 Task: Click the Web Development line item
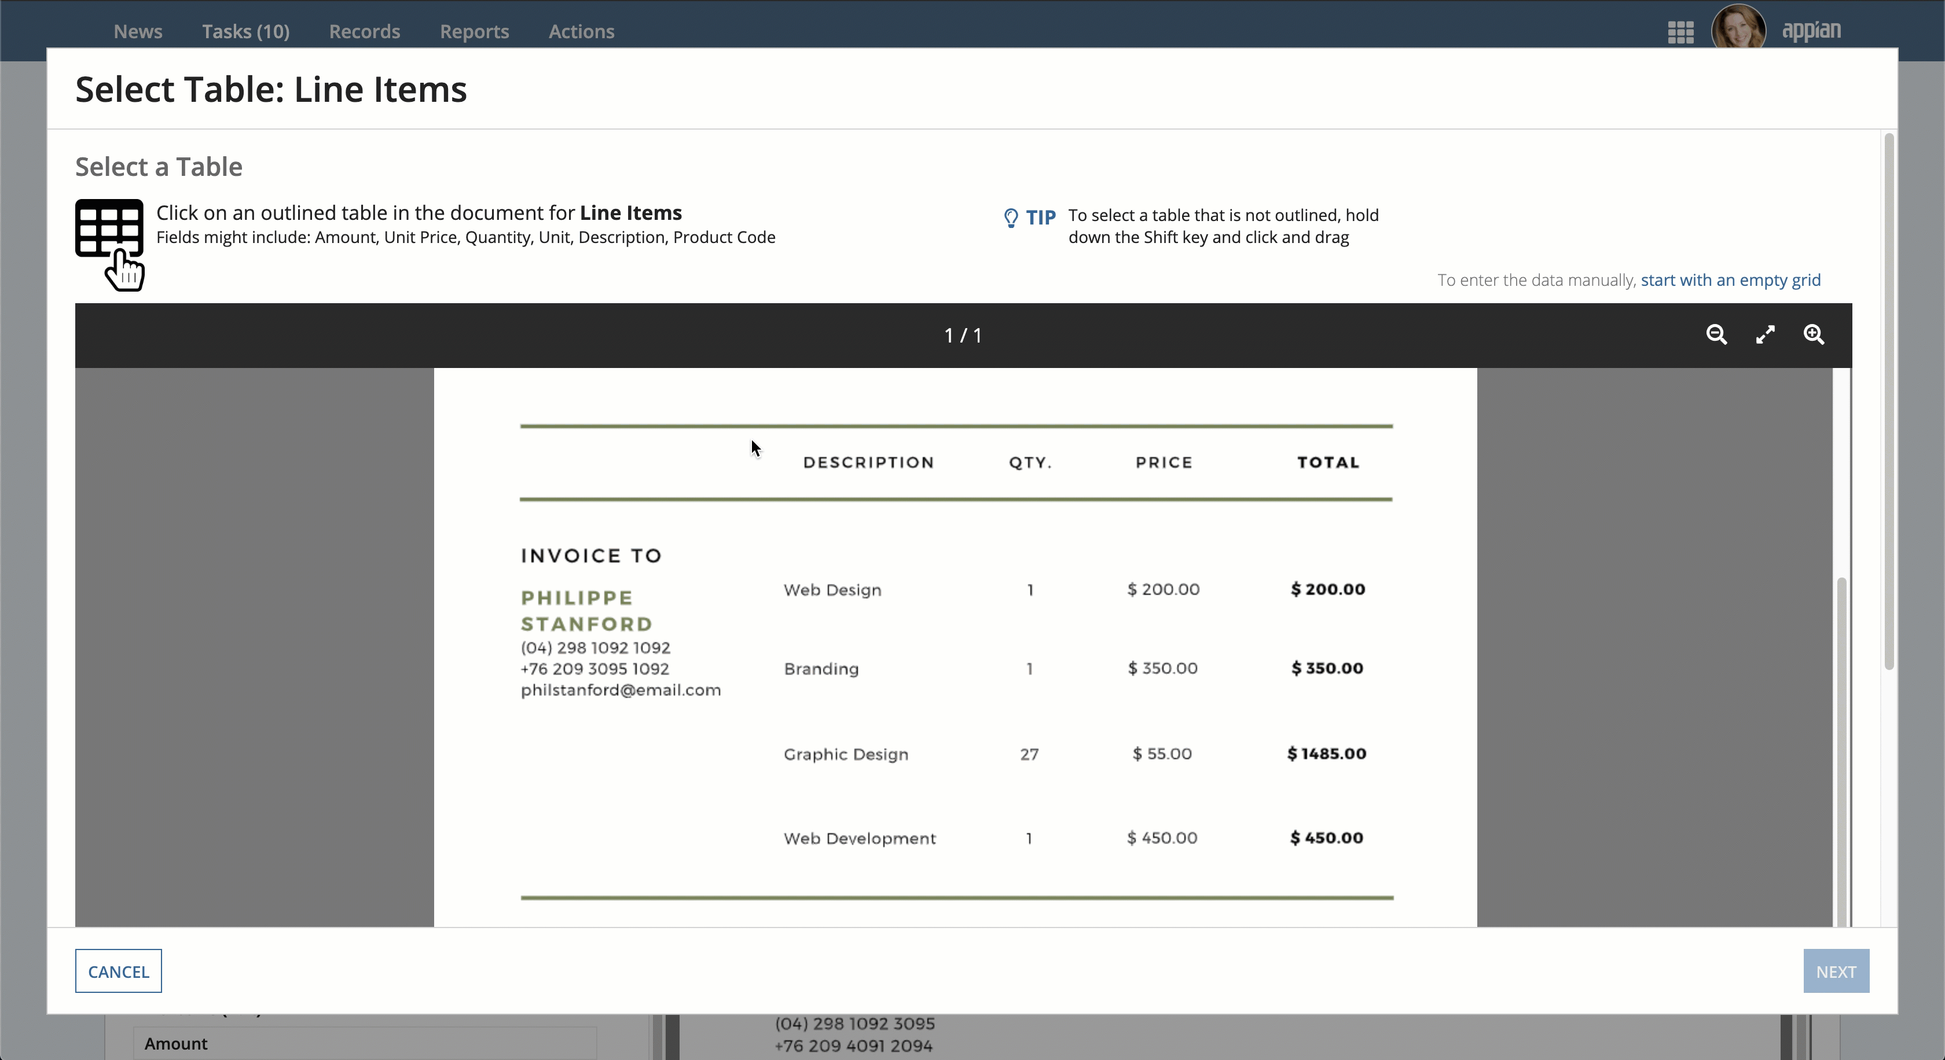pyautogui.click(x=859, y=838)
